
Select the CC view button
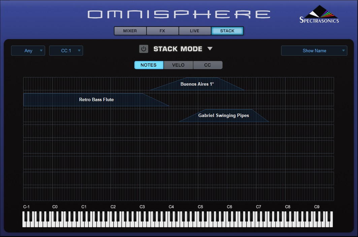207,65
